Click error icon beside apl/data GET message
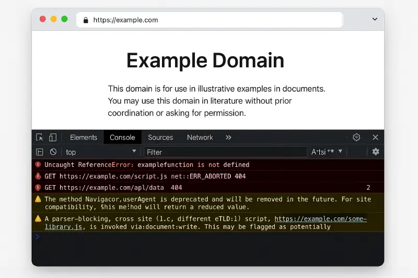Screen dimensions: 418x278 coord(38,188)
